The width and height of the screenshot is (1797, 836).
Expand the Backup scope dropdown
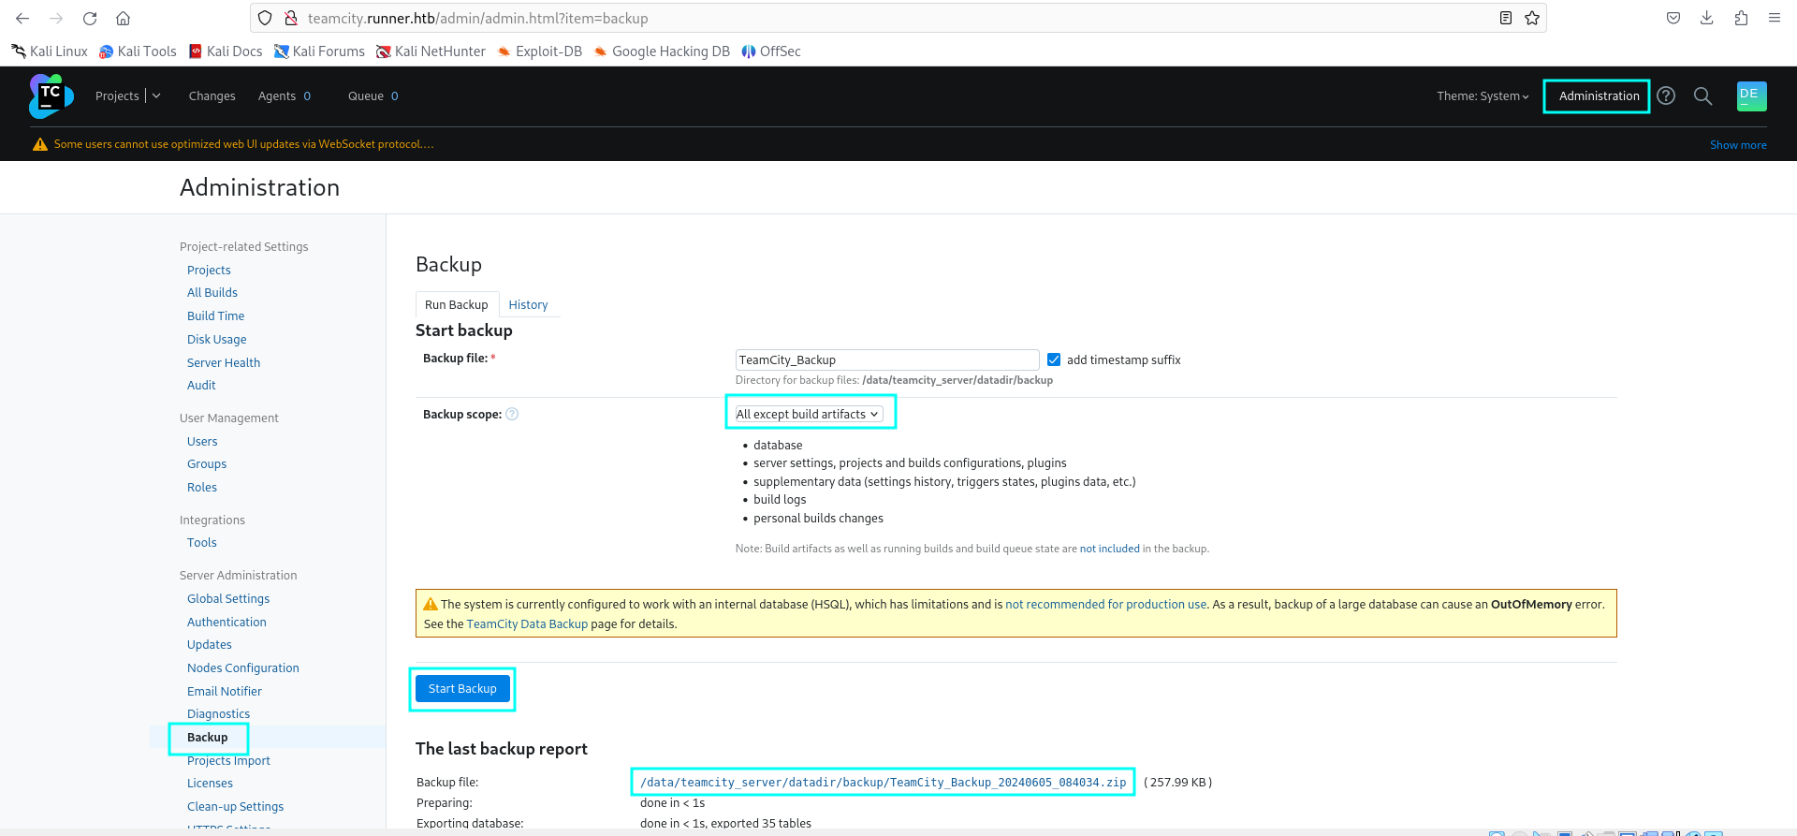click(808, 414)
